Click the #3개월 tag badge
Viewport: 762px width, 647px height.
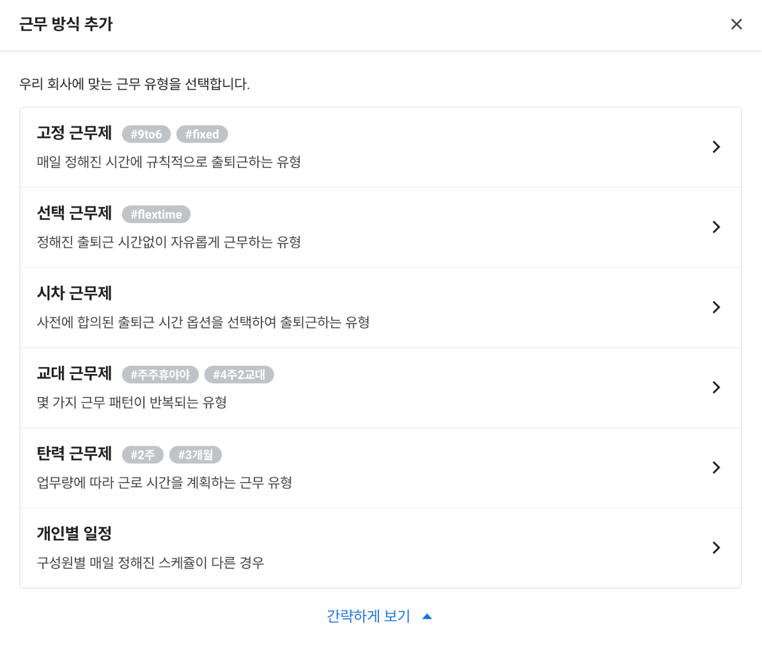(196, 455)
